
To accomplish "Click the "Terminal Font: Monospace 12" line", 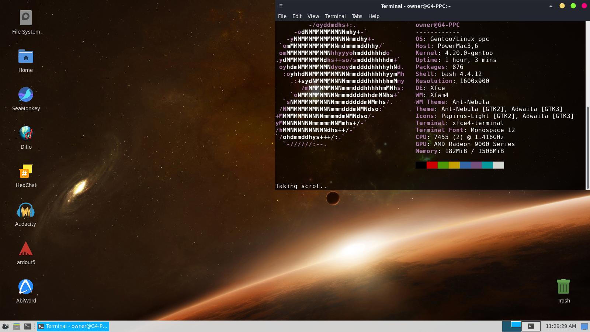I will pos(465,130).
